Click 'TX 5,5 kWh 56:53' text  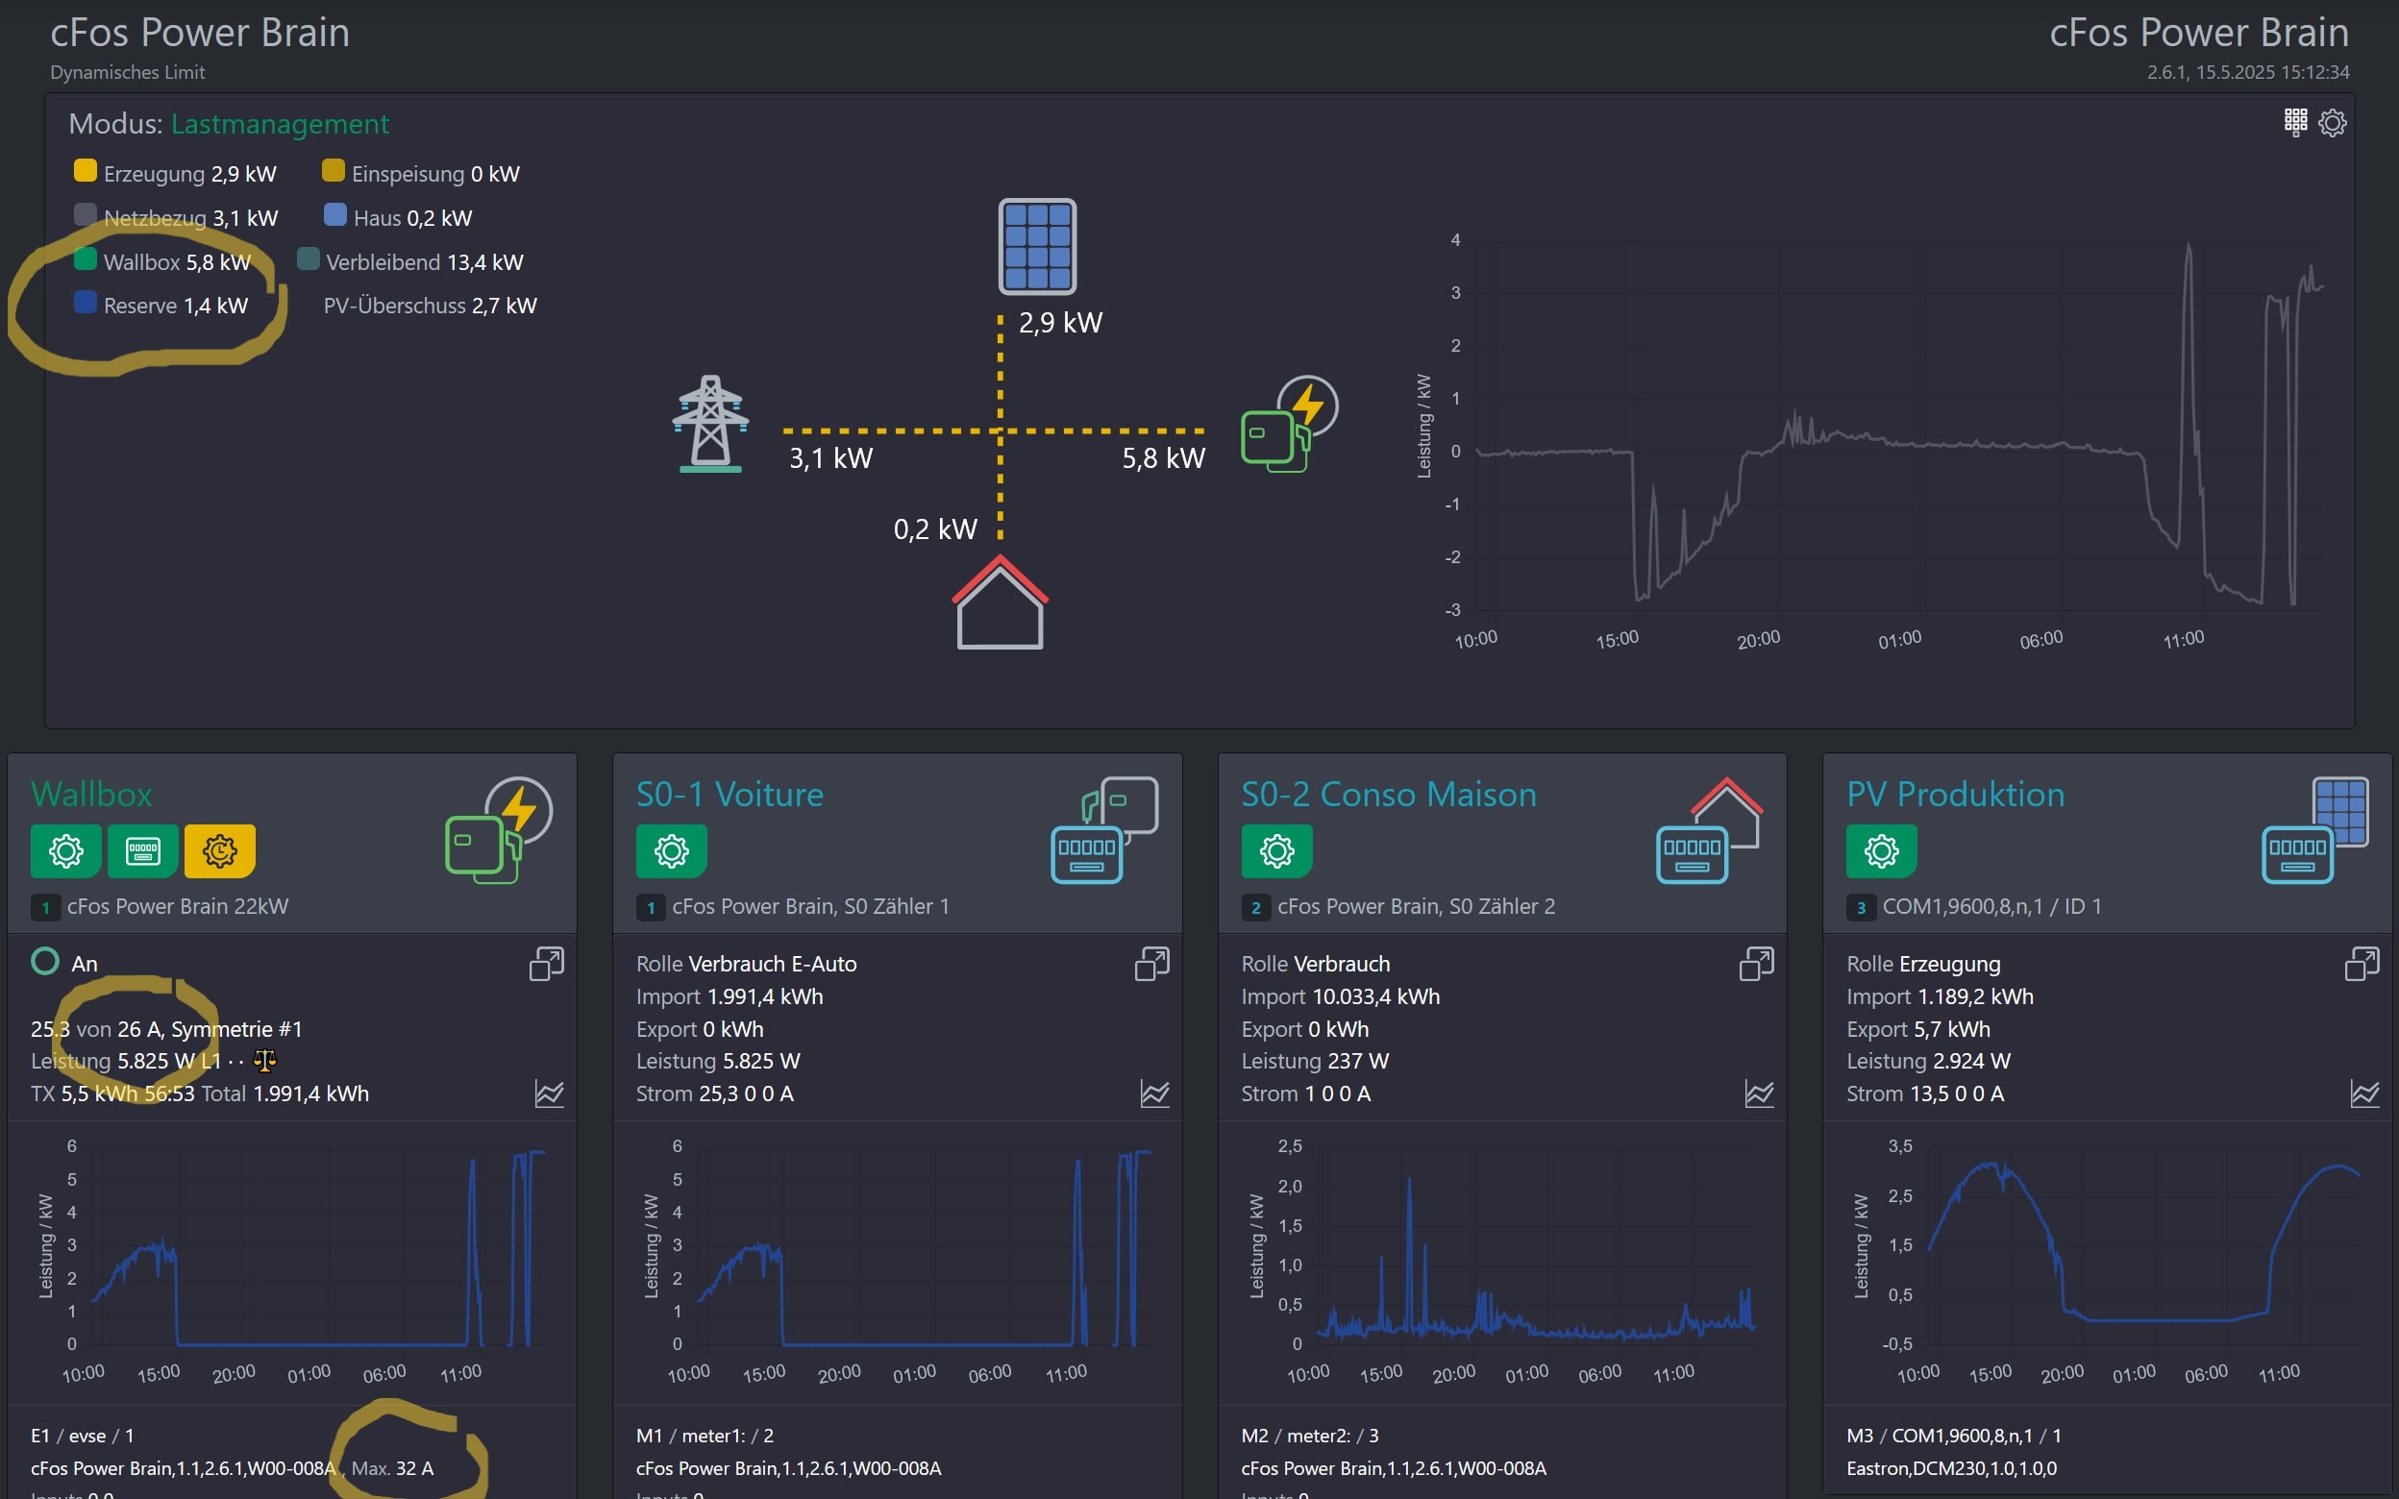[x=112, y=1094]
